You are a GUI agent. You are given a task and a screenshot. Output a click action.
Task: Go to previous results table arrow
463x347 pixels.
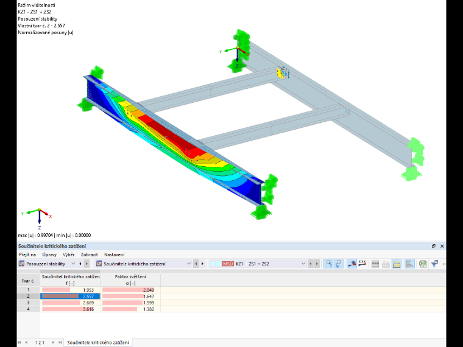point(196,264)
